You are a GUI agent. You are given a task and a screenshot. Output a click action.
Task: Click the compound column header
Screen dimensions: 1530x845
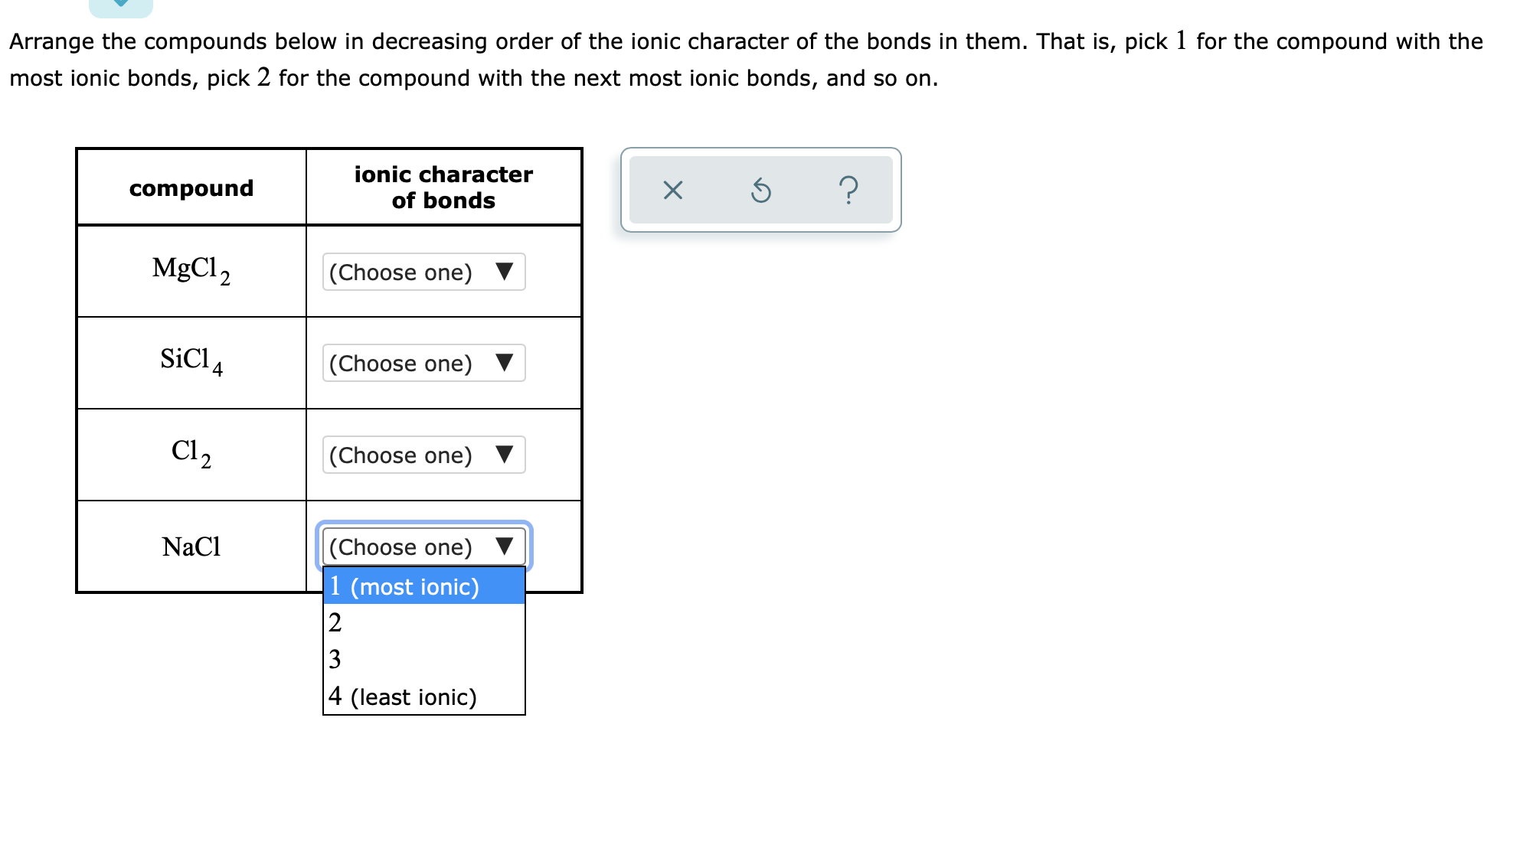(x=191, y=187)
